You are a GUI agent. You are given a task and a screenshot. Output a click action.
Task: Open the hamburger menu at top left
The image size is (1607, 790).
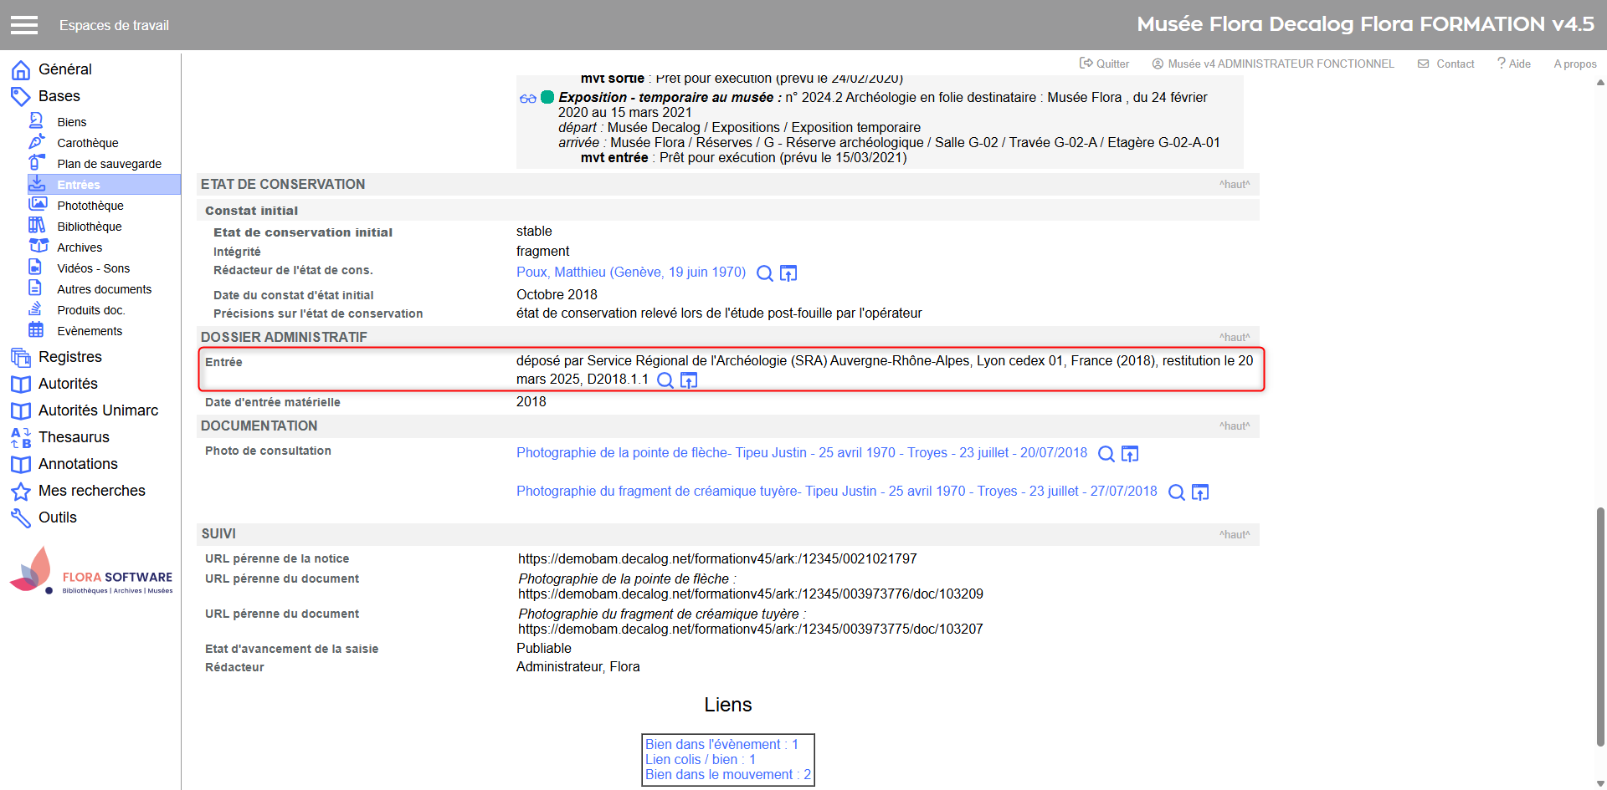(24, 25)
